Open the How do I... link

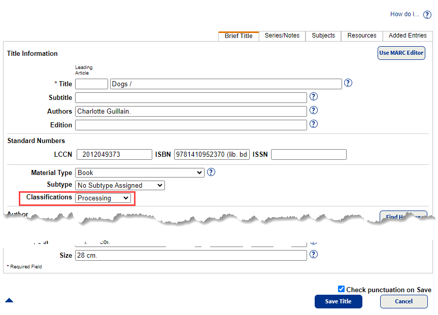tap(405, 14)
